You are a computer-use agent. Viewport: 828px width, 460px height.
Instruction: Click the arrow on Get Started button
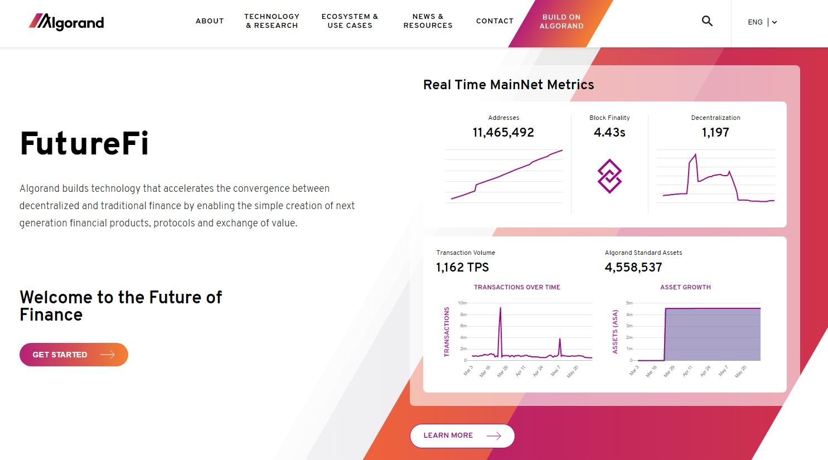[108, 355]
